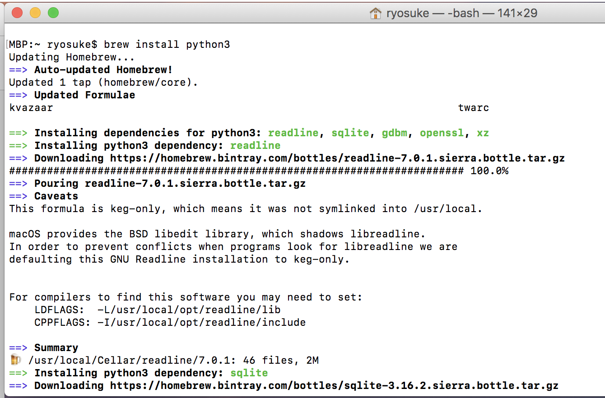Click green 'readline' in the dependencies list
The height and width of the screenshot is (398, 605).
click(293, 133)
